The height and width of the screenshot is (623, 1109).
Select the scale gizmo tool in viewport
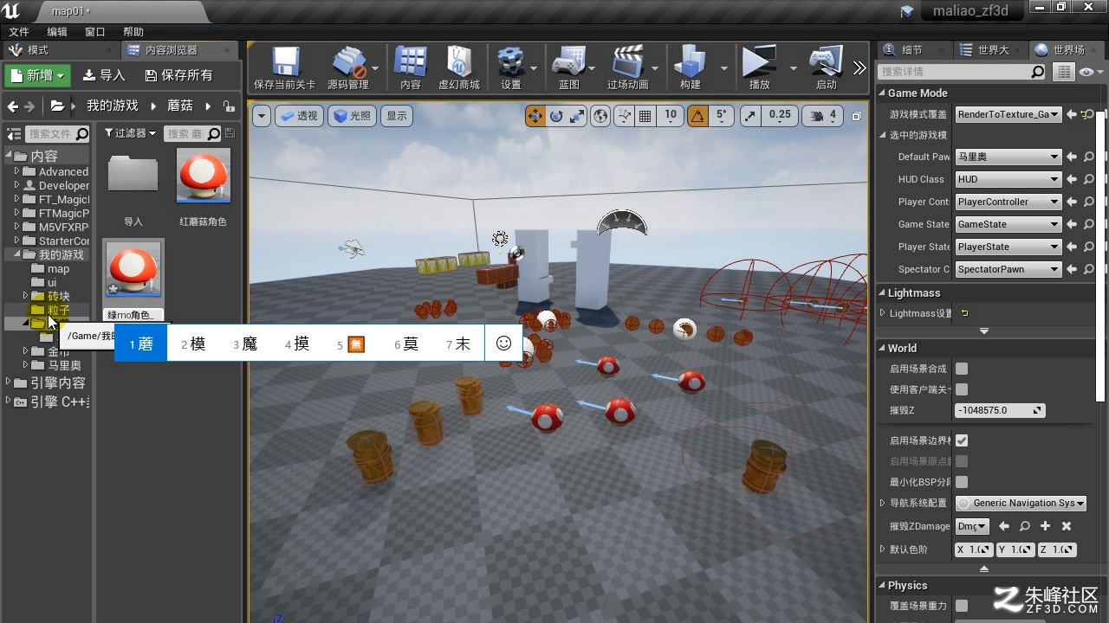pyautogui.click(x=577, y=116)
